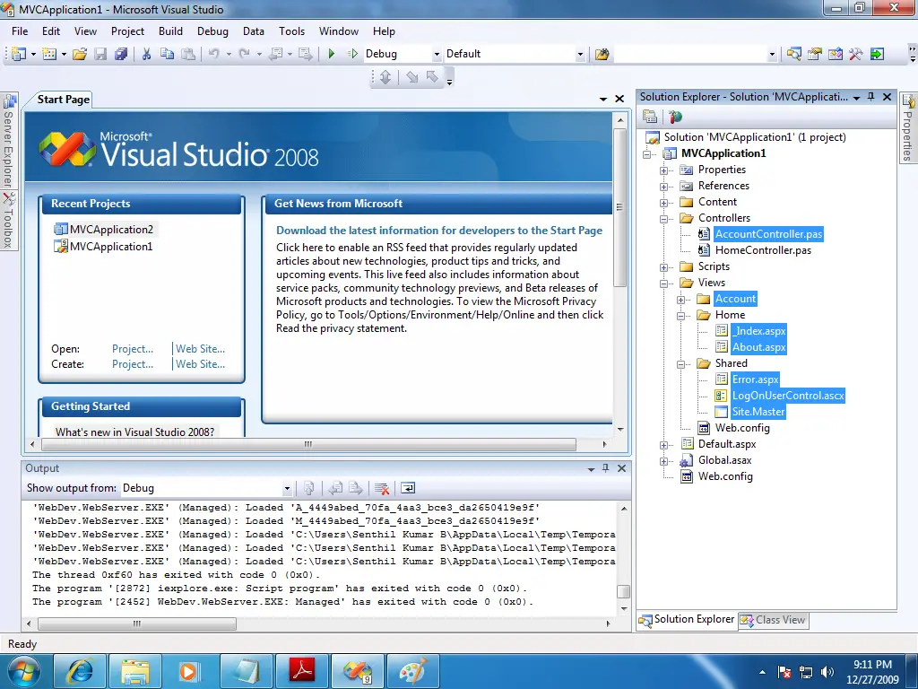Click the Start Page horizontal scrollbar
Screen dimensions: 918x689
tap(307, 444)
